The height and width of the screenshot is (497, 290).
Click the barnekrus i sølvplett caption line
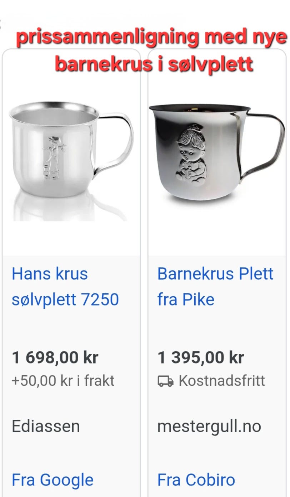(x=154, y=64)
